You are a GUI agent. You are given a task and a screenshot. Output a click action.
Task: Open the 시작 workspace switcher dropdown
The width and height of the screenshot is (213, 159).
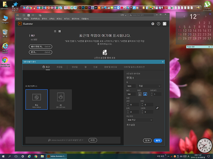(123, 15)
